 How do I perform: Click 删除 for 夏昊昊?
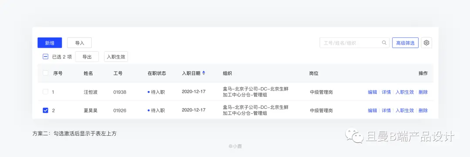tap(423, 111)
